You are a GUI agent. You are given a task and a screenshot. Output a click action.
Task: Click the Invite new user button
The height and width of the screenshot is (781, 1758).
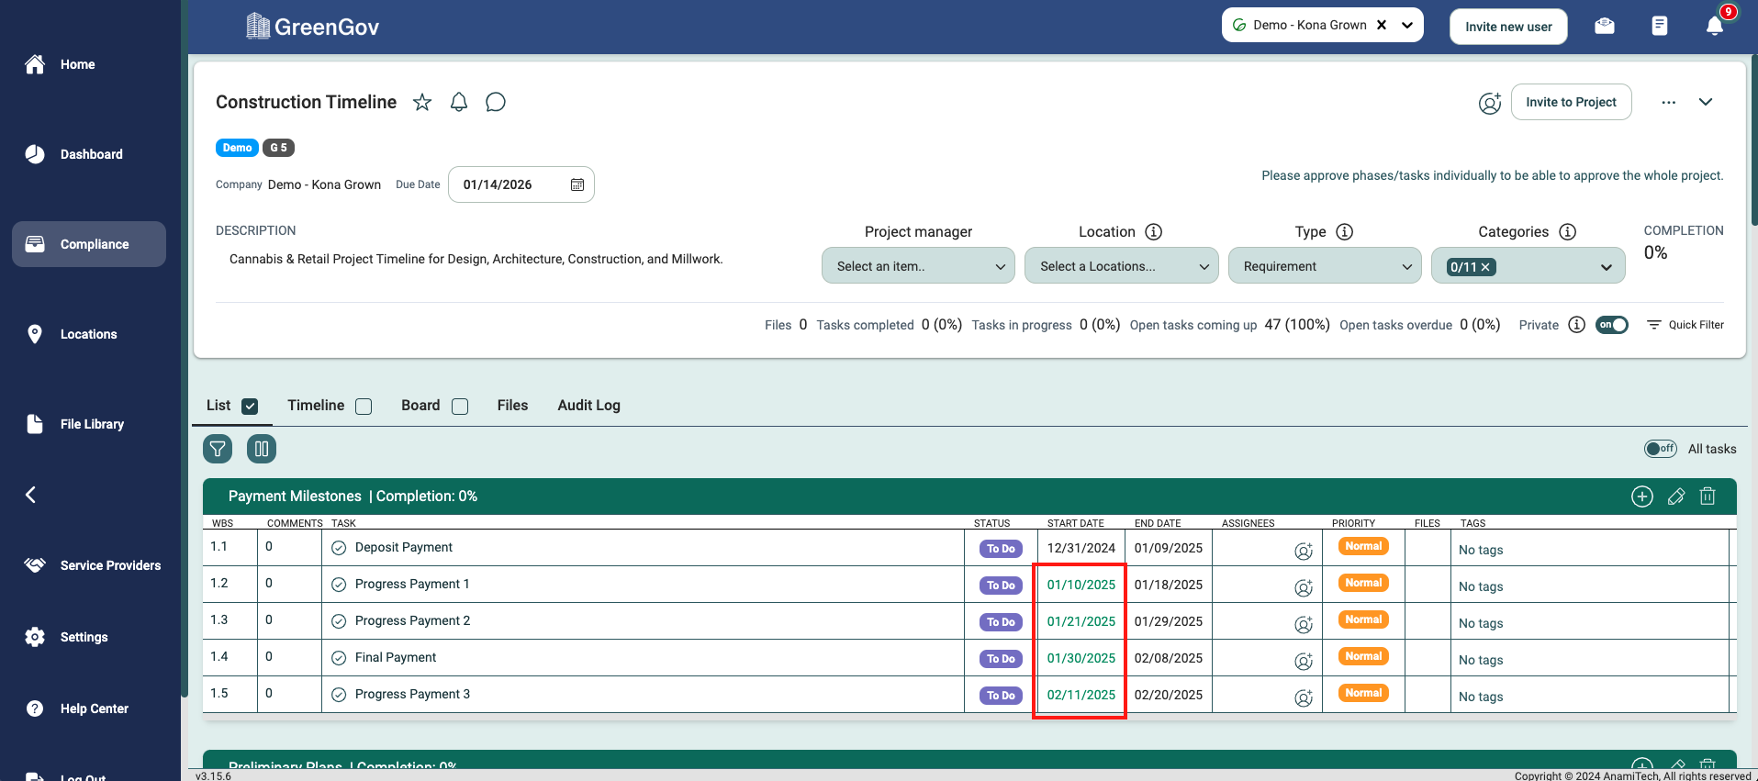click(x=1508, y=27)
